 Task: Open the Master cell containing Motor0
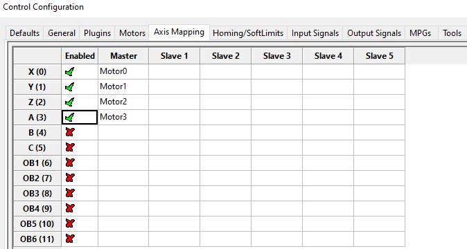[x=123, y=72]
